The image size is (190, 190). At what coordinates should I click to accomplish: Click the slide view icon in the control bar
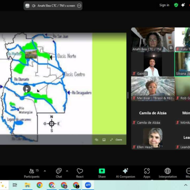pos(104,140)
